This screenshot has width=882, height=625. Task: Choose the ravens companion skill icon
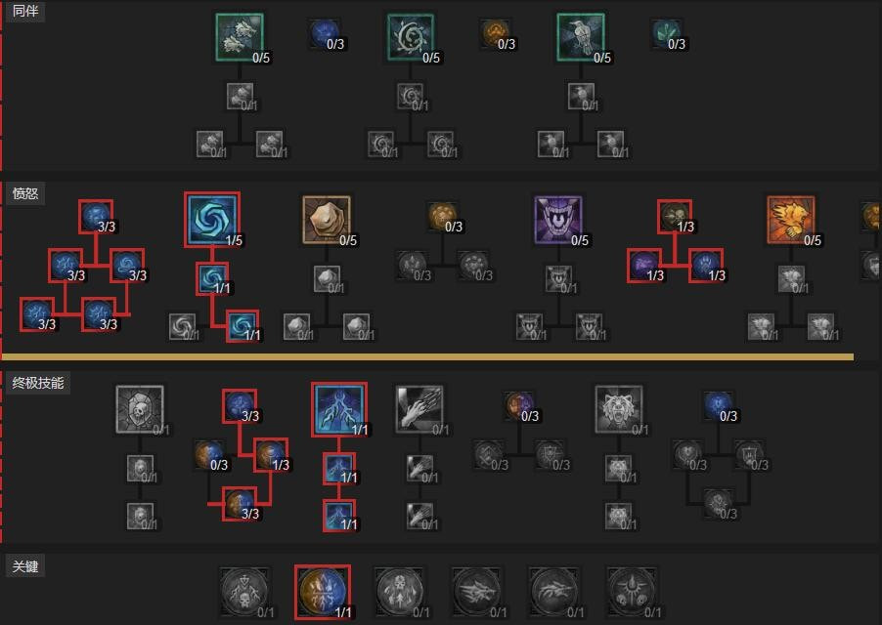(581, 37)
